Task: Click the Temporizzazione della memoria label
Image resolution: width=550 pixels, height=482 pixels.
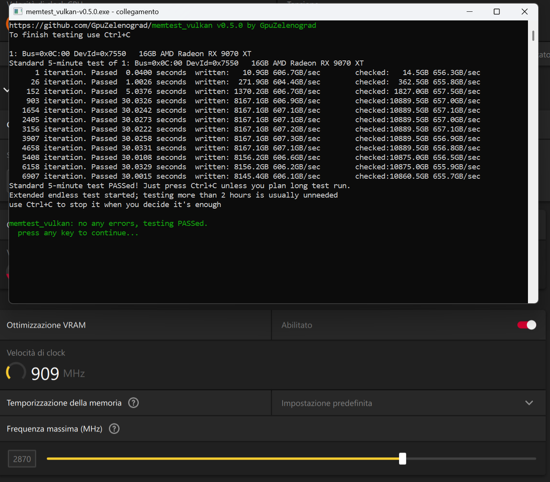Action: point(64,403)
